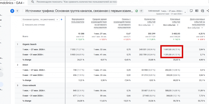The width and height of the screenshot is (209, 104).
Task: Open the "Основная группа… по умолчанию" dimension dropdown
Action: click(40, 19)
